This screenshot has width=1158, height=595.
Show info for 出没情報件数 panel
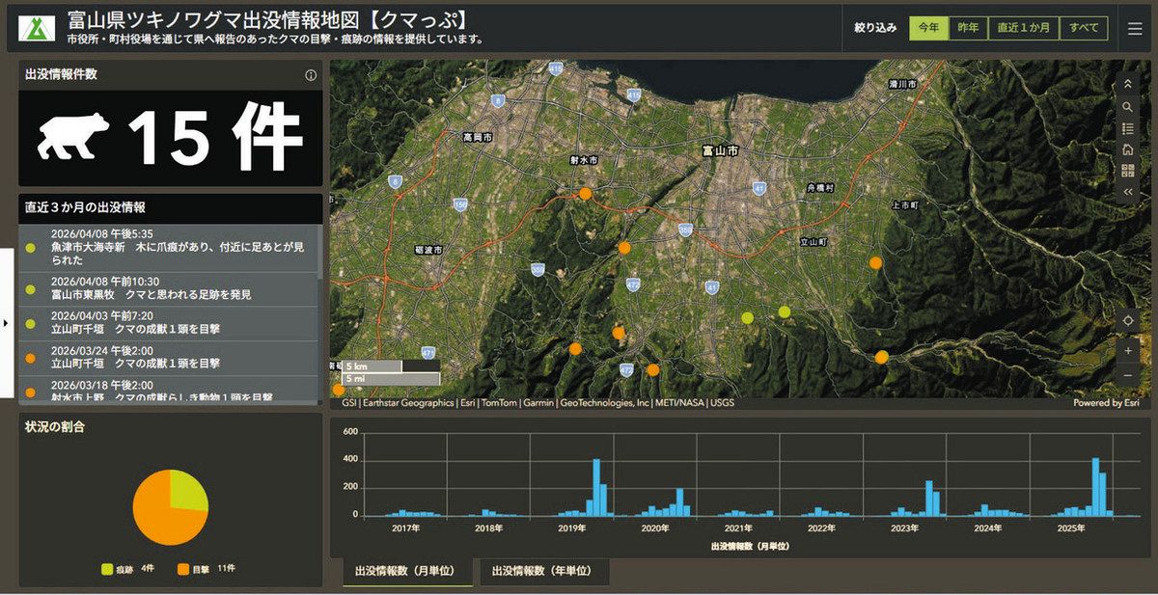pyautogui.click(x=311, y=74)
